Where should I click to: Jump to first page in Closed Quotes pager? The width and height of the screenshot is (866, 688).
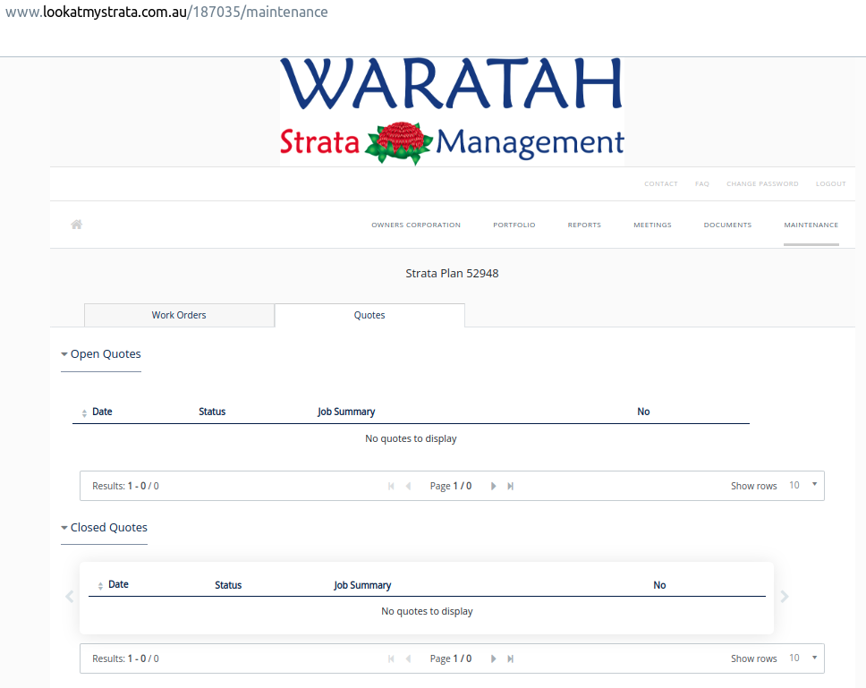pyautogui.click(x=391, y=658)
